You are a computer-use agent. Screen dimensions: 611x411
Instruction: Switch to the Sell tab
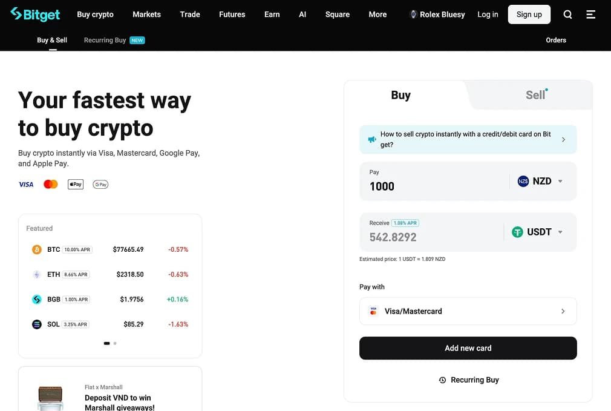coord(535,95)
